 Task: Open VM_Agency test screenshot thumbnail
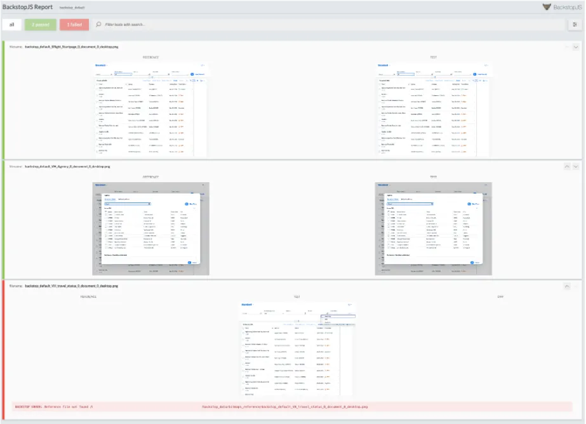click(434, 229)
